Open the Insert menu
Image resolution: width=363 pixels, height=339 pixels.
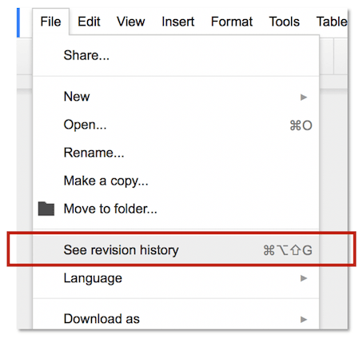click(x=178, y=22)
